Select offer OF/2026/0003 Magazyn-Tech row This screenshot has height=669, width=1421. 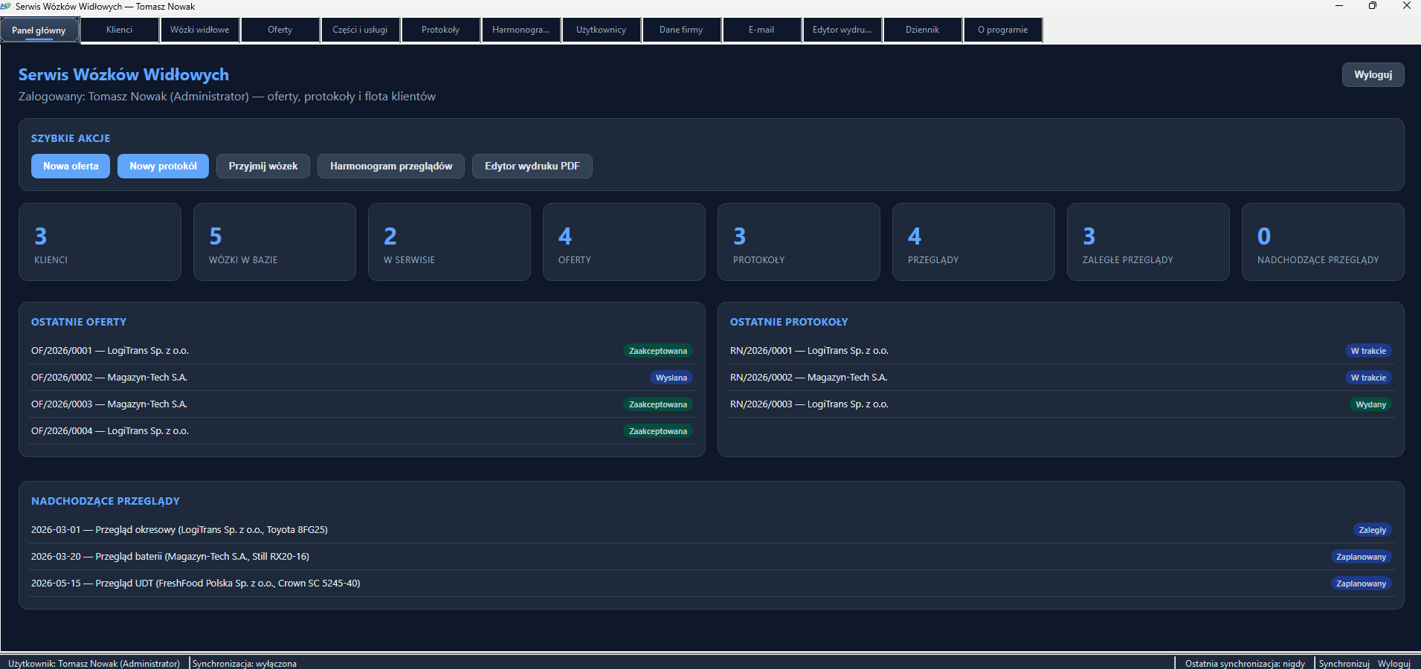[362, 404]
